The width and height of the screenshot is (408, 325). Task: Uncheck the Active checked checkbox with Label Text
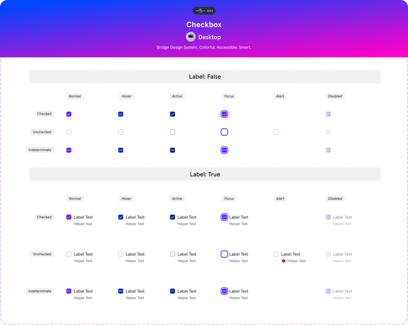[x=173, y=217]
